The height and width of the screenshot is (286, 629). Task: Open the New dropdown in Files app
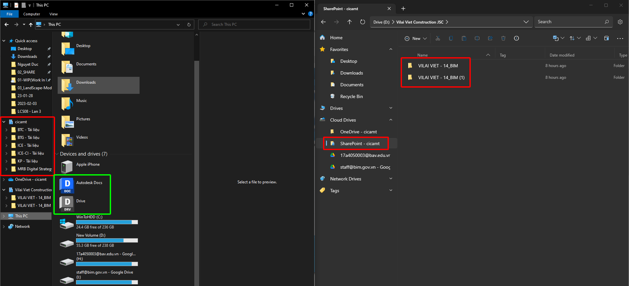point(415,38)
